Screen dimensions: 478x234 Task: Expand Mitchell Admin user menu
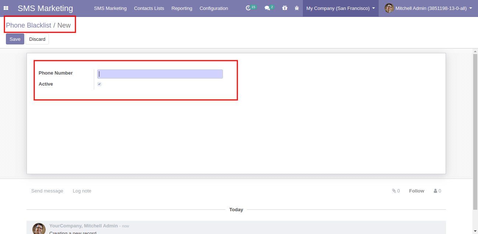point(428,8)
